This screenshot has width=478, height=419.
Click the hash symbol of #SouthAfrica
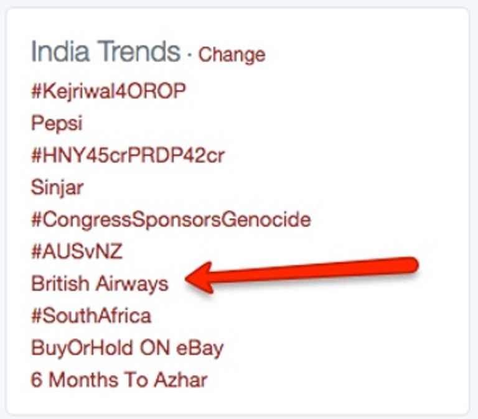(36, 316)
